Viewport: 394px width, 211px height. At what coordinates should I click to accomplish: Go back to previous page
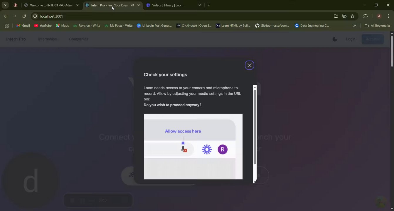pos(6,16)
